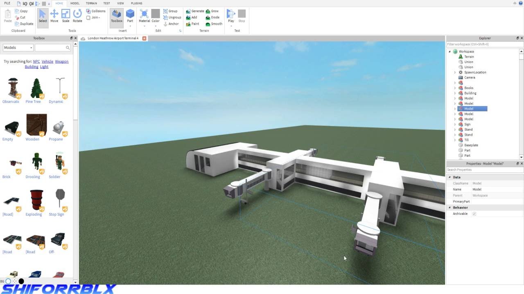Duplicate the selected object
Screen dimensions: 524x294
coord(24,24)
